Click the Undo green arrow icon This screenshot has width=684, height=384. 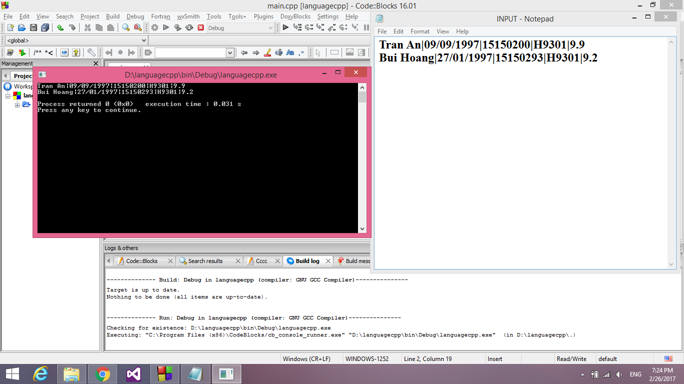tap(60, 28)
